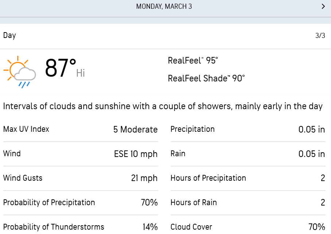
Task: Click the RealFeel Shade 90° reading
Action: (206, 78)
